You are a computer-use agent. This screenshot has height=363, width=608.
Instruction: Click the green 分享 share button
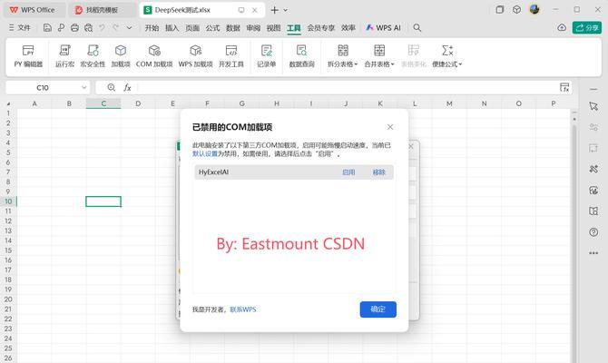click(586, 27)
